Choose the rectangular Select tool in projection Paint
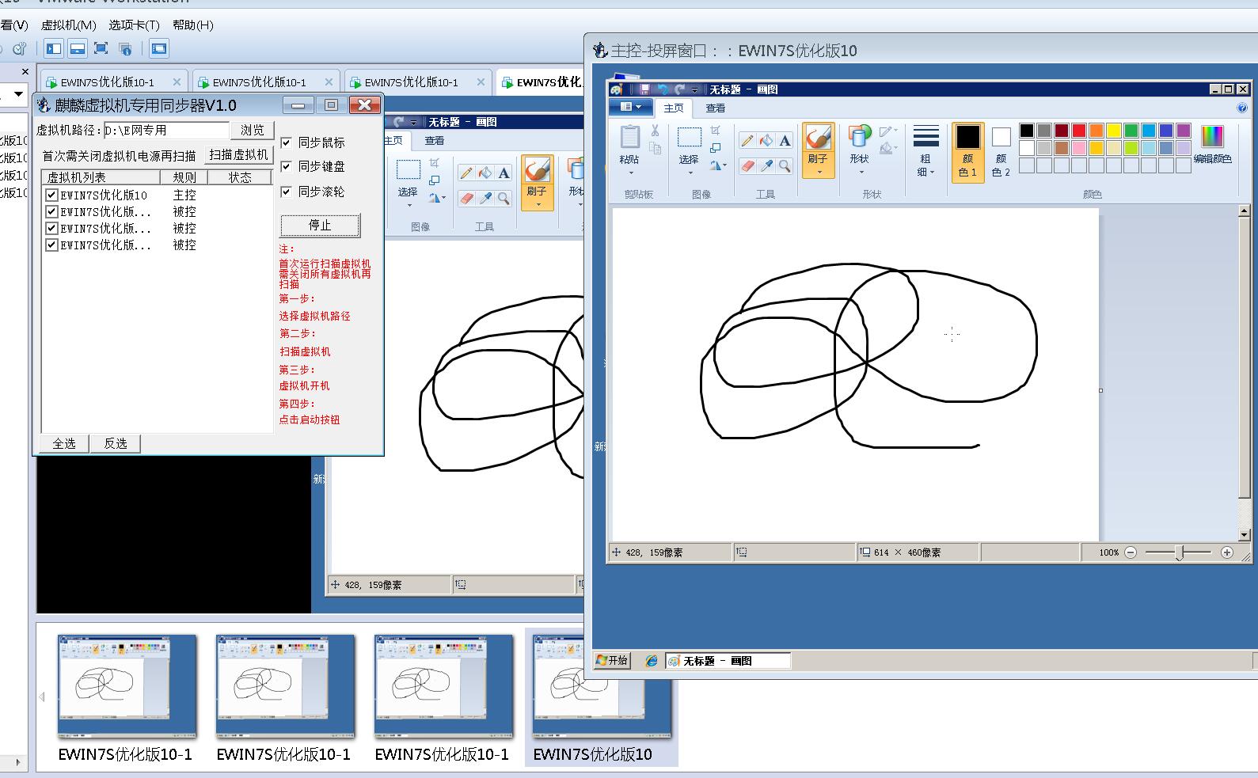The image size is (1258, 778). click(x=690, y=137)
